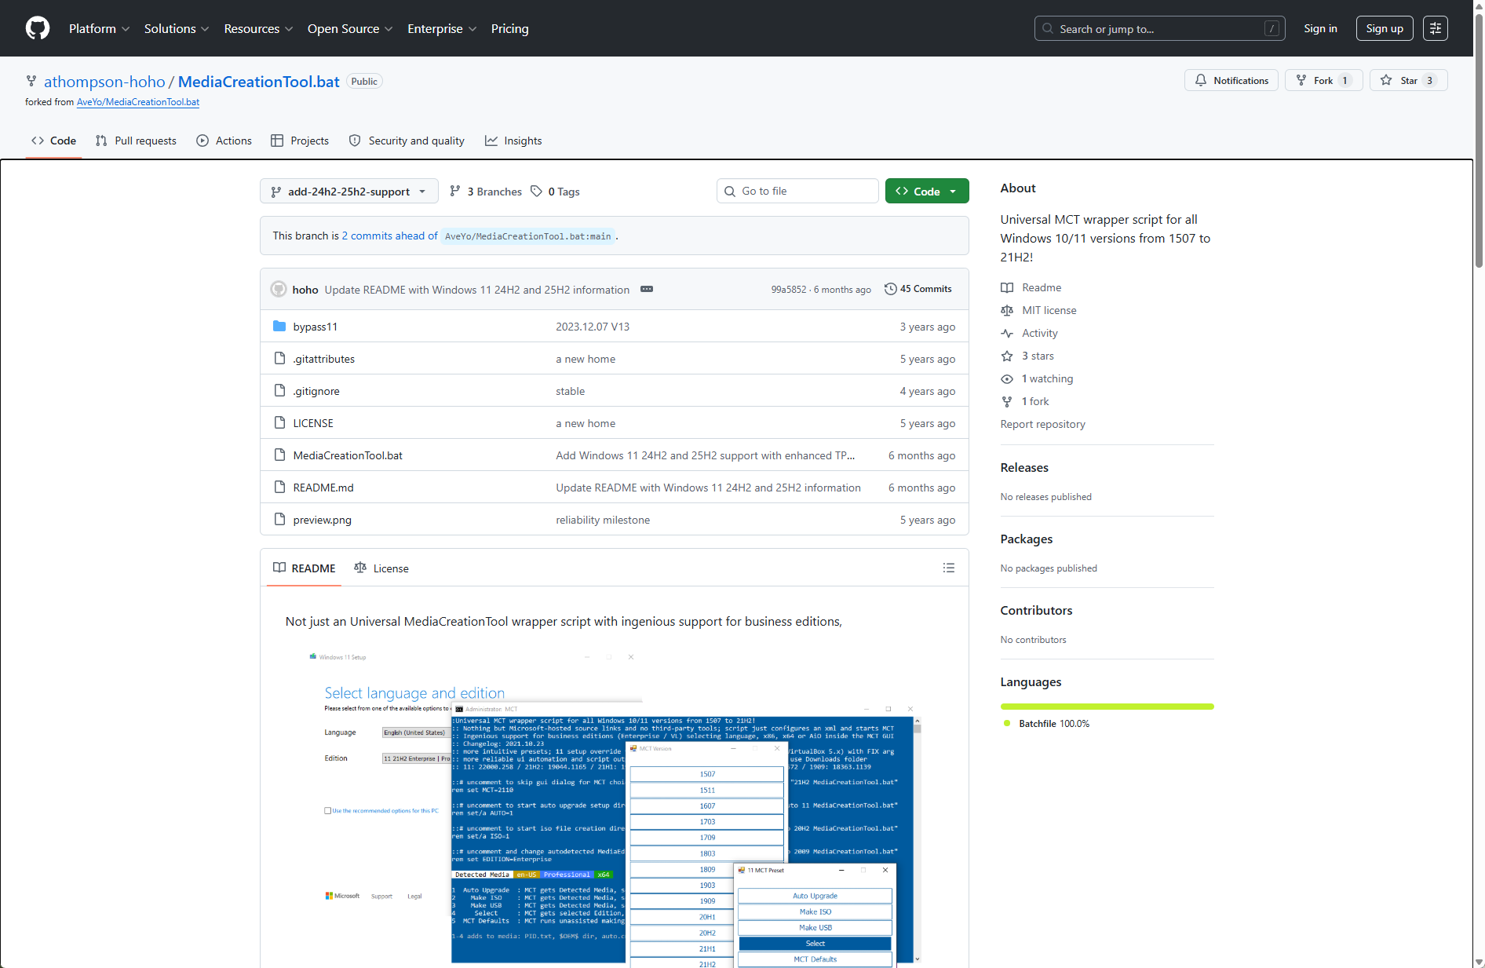This screenshot has height=968, width=1485.
Task: Click the preview.png file icon
Action: tap(279, 519)
